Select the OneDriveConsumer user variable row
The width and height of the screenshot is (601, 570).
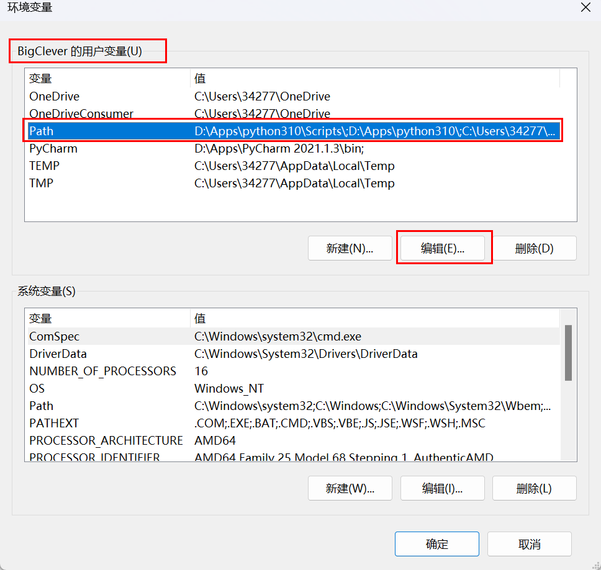(x=294, y=114)
